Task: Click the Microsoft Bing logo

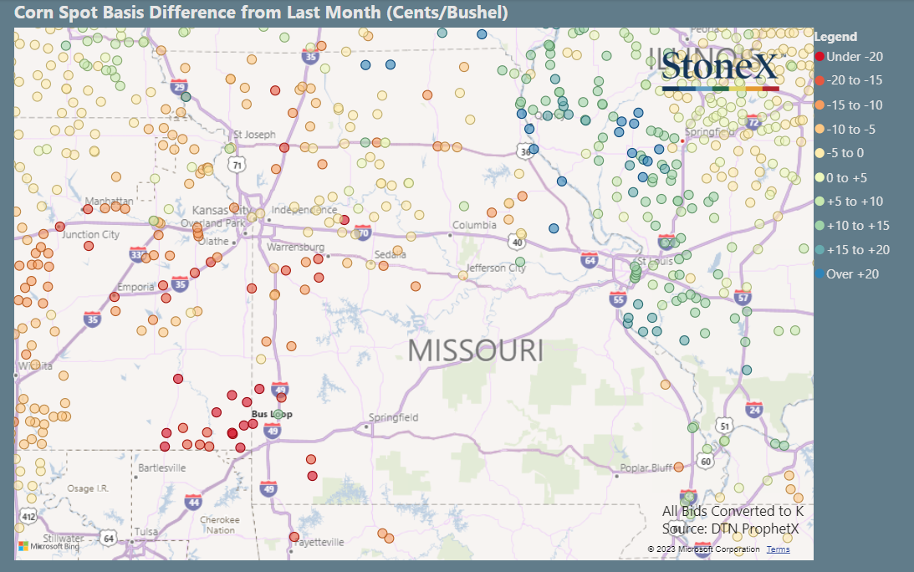Action: 49,546
